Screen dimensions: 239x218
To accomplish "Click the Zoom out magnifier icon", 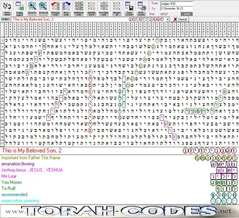I will [x=43, y=8].
